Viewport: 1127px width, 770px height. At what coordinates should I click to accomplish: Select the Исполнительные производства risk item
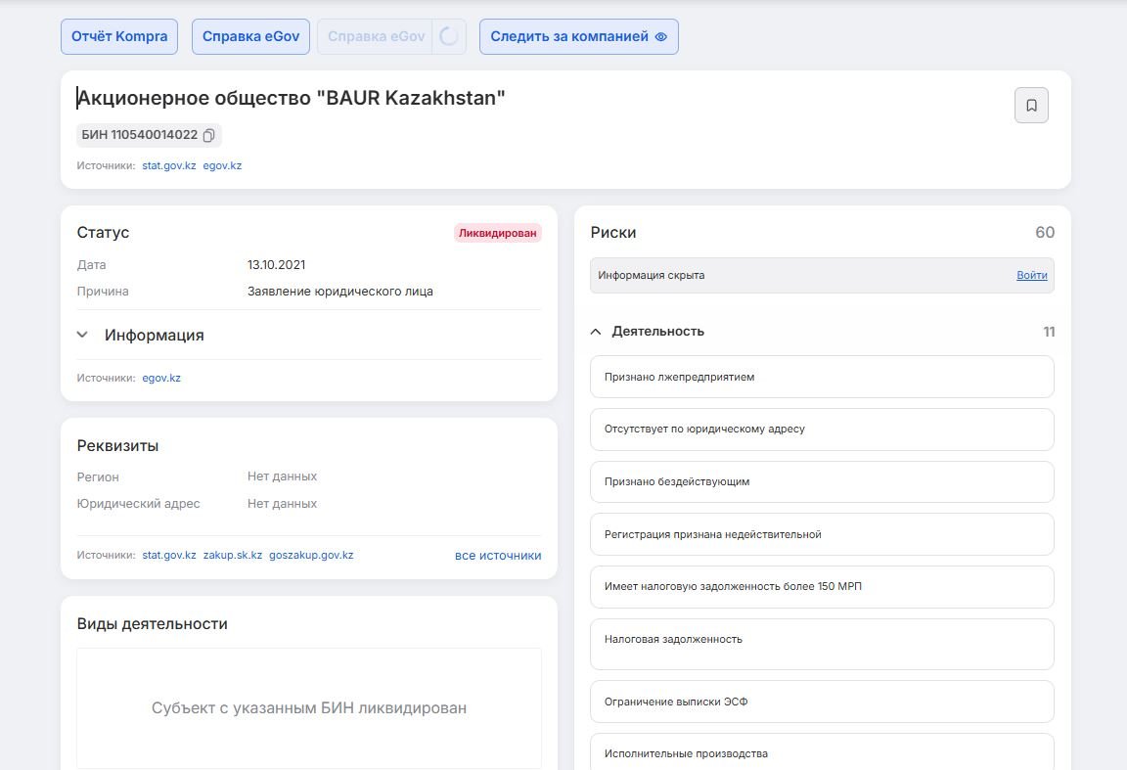[822, 752]
